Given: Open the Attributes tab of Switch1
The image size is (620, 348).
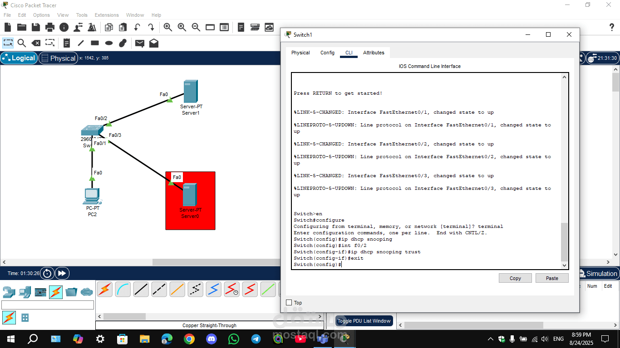Looking at the screenshot, I should click(374, 53).
